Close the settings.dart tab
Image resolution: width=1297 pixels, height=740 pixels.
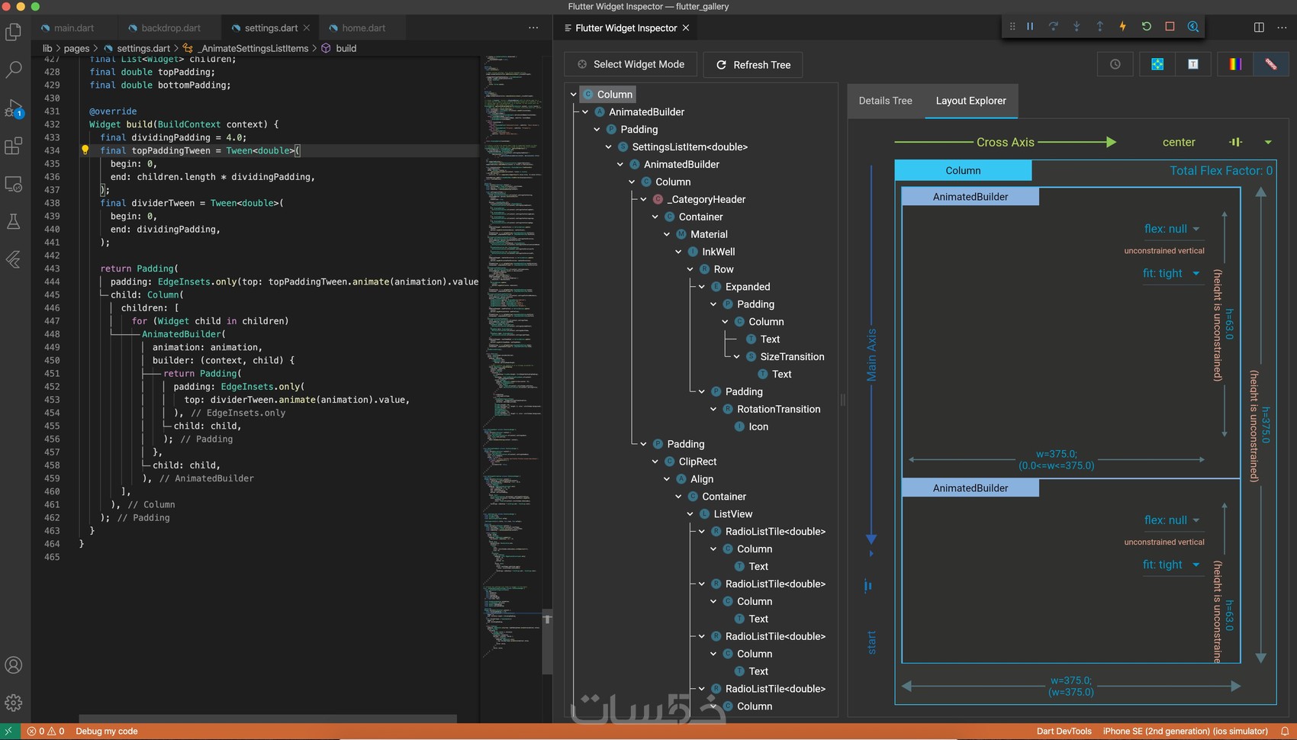(307, 27)
